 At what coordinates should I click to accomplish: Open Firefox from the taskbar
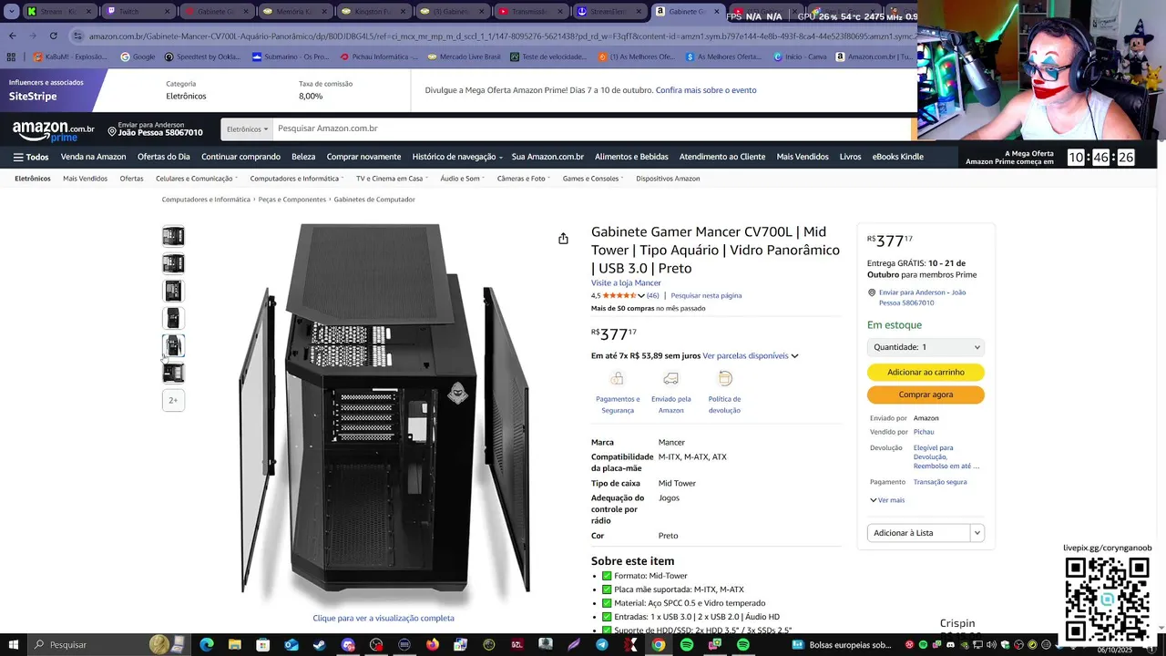[x=433, y=644]
